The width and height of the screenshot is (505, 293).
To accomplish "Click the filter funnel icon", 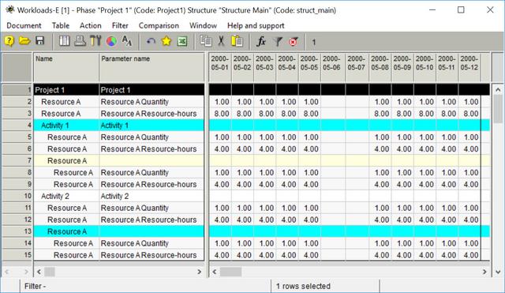I will 278,41.
